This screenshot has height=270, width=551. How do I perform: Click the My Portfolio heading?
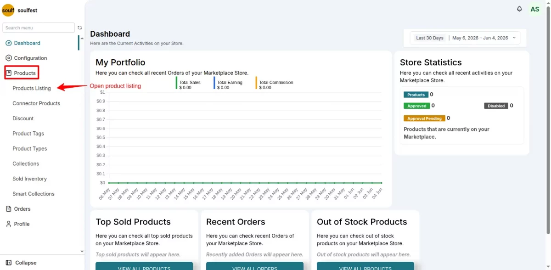pos(120,62)
